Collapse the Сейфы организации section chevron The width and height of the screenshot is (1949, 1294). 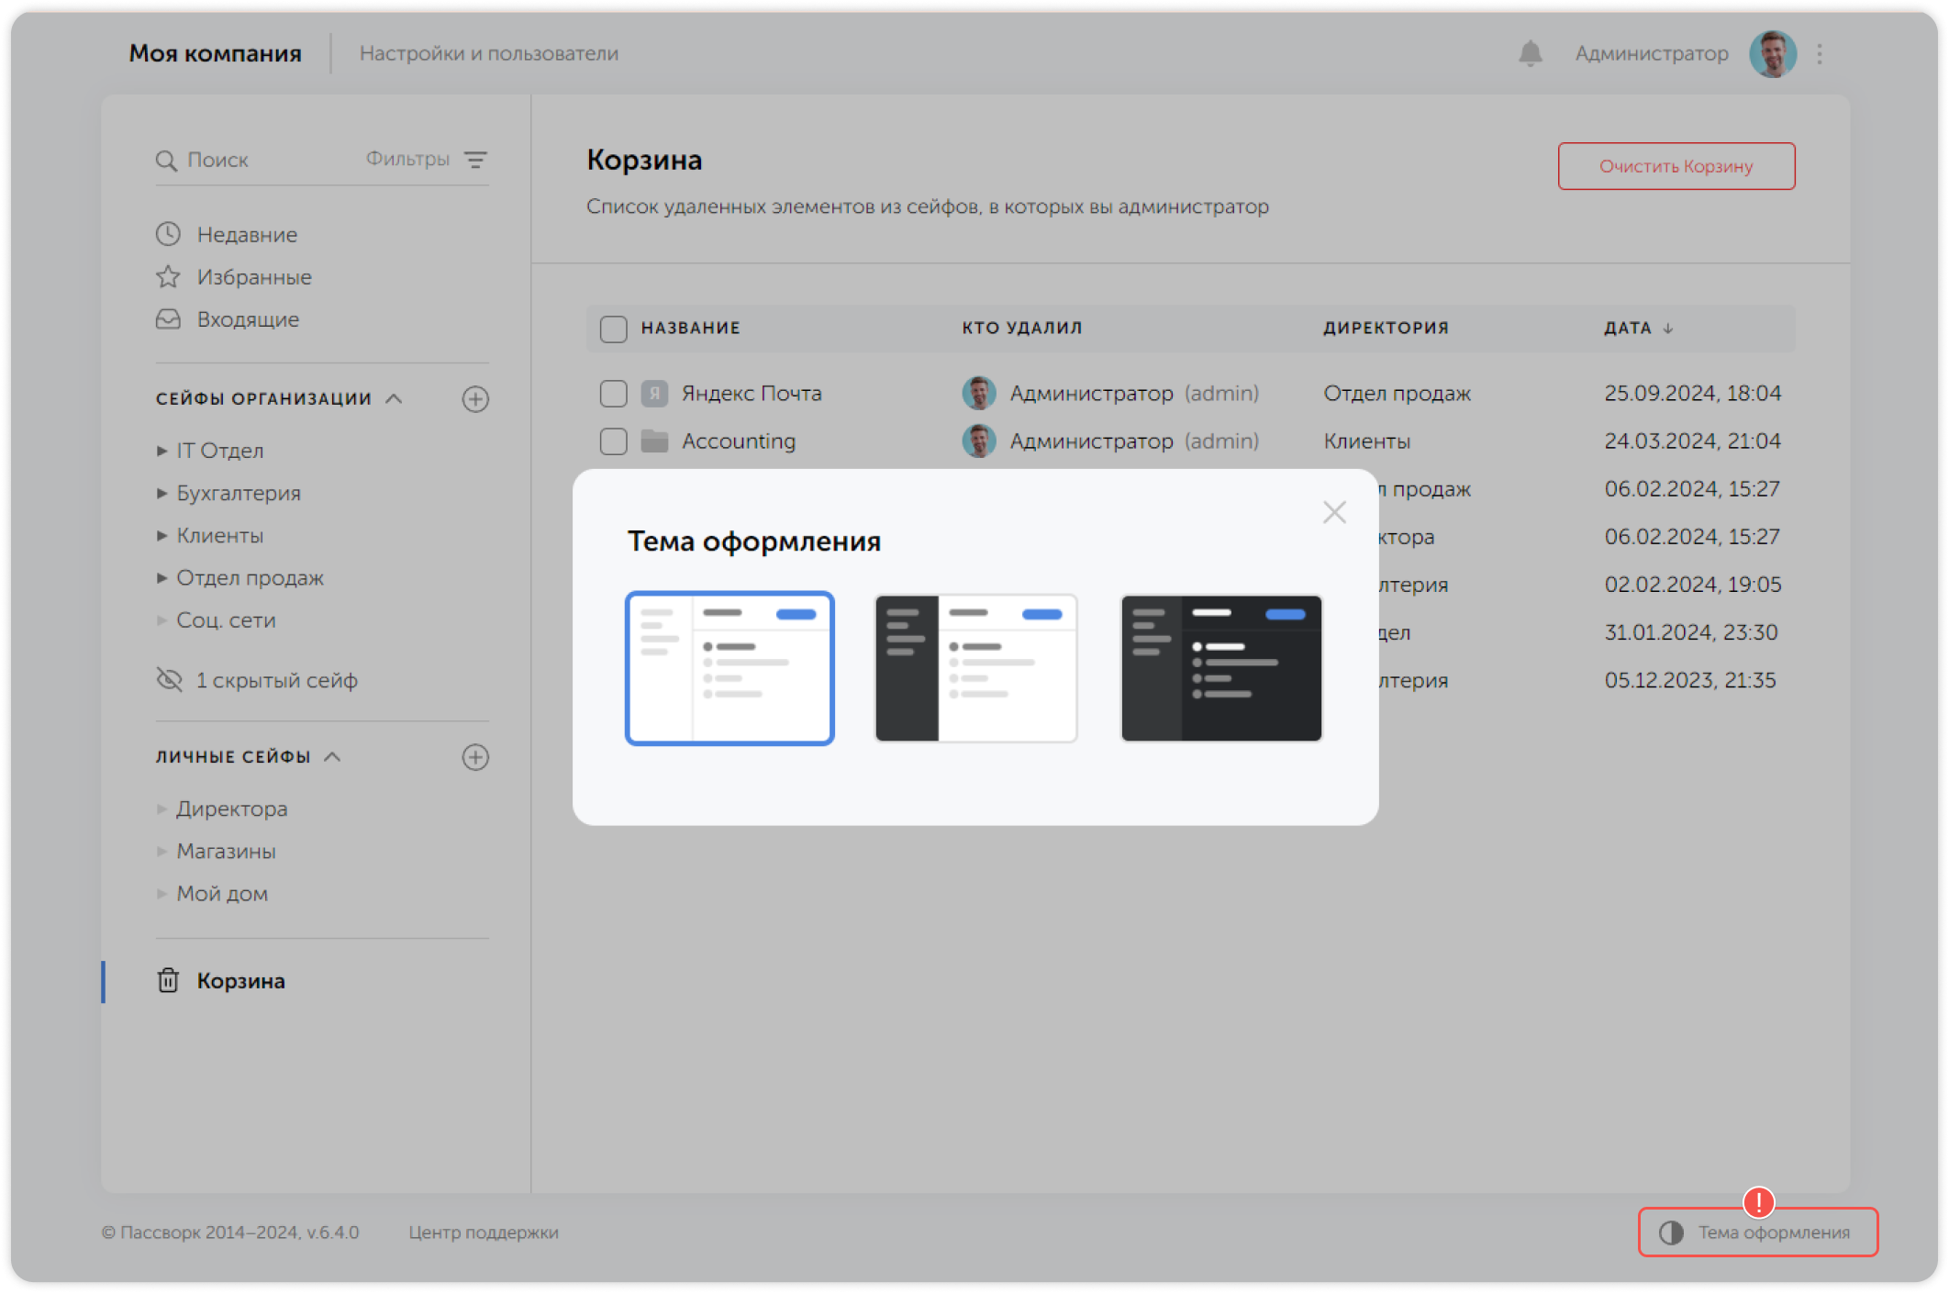pos(395,398)
